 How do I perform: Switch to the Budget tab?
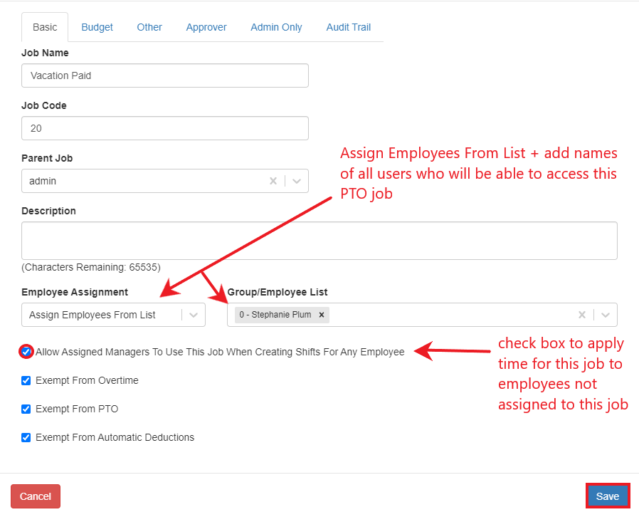(x=97, y=26)
